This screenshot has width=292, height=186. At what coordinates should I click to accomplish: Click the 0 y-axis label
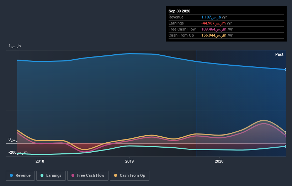coord(14,139)
